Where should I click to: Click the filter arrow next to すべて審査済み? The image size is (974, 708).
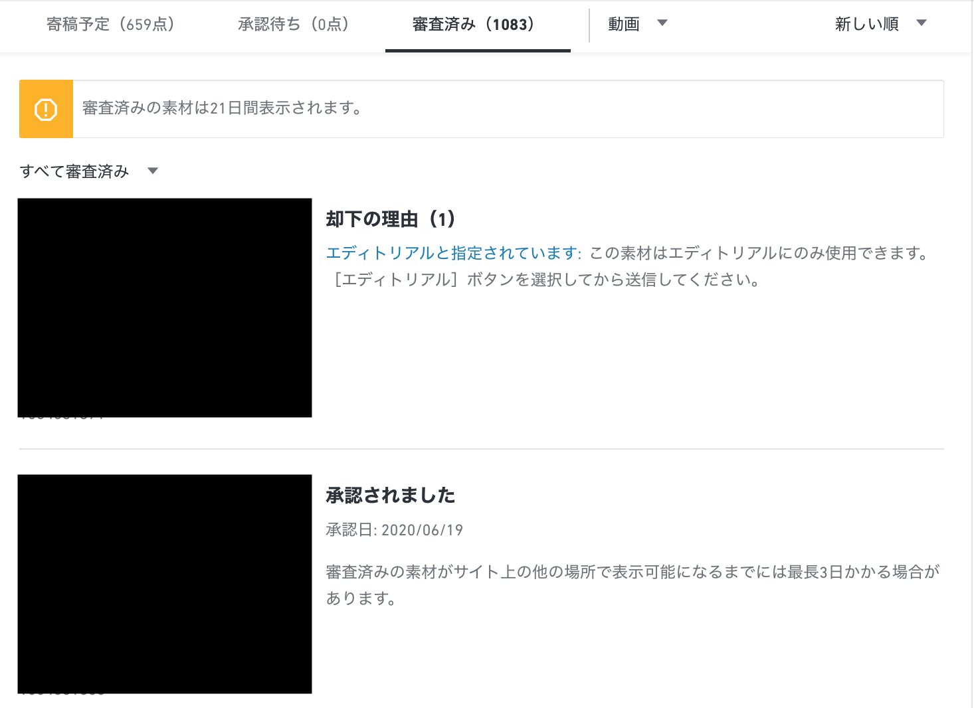[152, 171]
